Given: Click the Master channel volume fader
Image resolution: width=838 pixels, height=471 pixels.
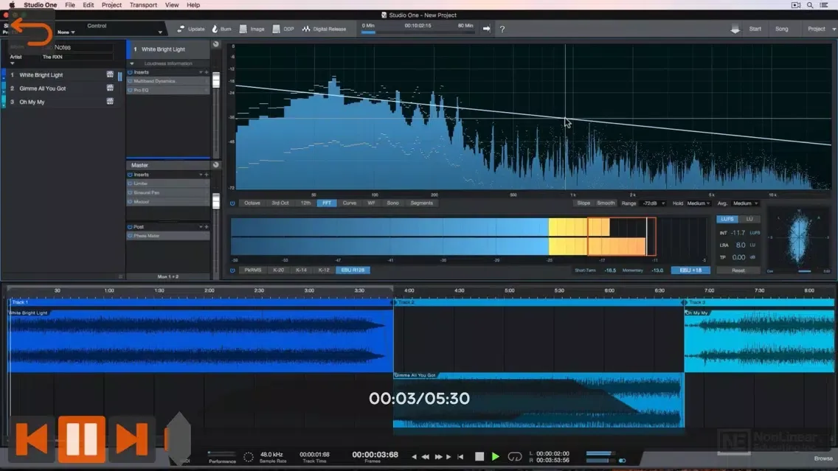Looking at the screenshot, I should (216, 200).
